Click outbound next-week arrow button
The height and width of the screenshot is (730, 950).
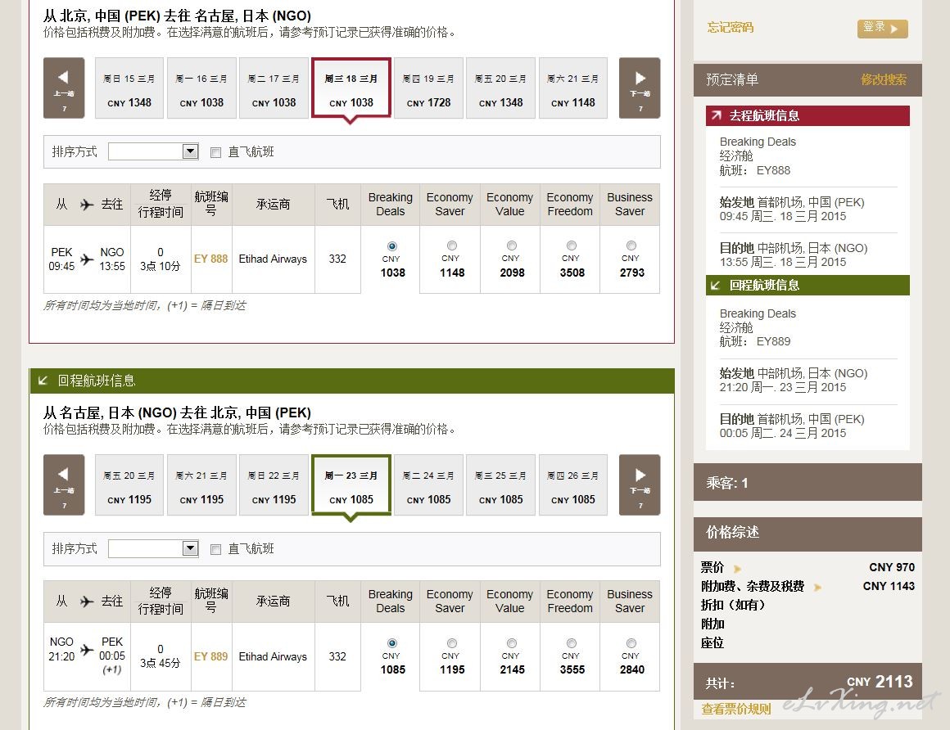640,88
